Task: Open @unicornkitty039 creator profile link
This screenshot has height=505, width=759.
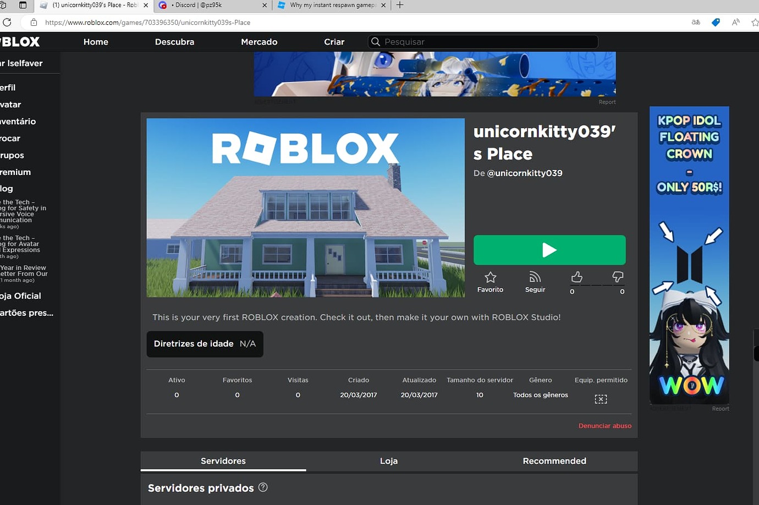Action: point(525,173)
